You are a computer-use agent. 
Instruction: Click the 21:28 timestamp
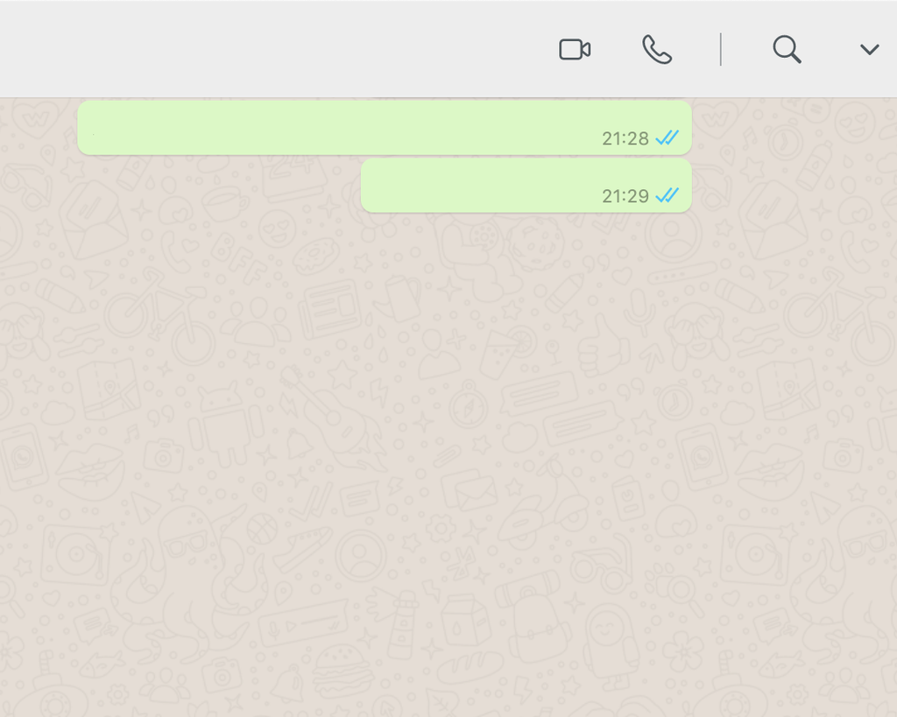625,138
